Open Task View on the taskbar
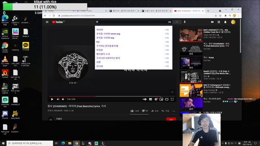Viewport: 260px width, 146px height. click(x=56, y=143)
